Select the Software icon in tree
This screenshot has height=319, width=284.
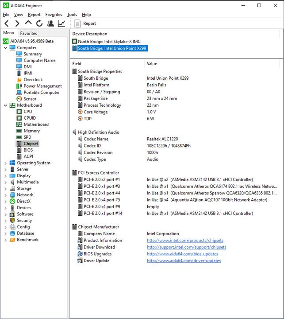pos(12,214)
